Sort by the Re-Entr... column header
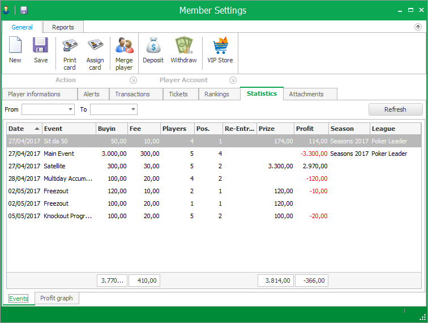 click(239, 129)
